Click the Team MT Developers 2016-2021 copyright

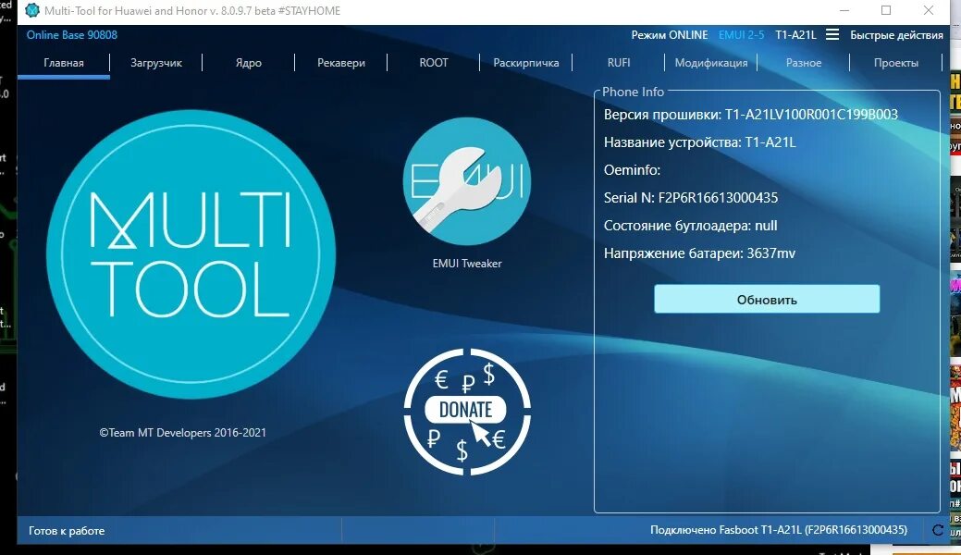(x=182, y=432)
